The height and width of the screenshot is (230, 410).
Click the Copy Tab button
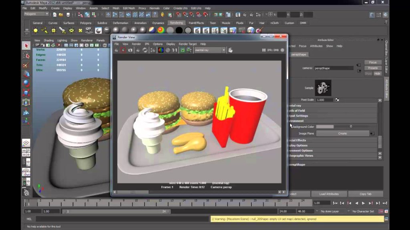366,194
